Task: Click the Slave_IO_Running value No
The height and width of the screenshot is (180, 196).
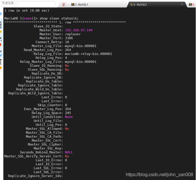Action: [67, 66]
